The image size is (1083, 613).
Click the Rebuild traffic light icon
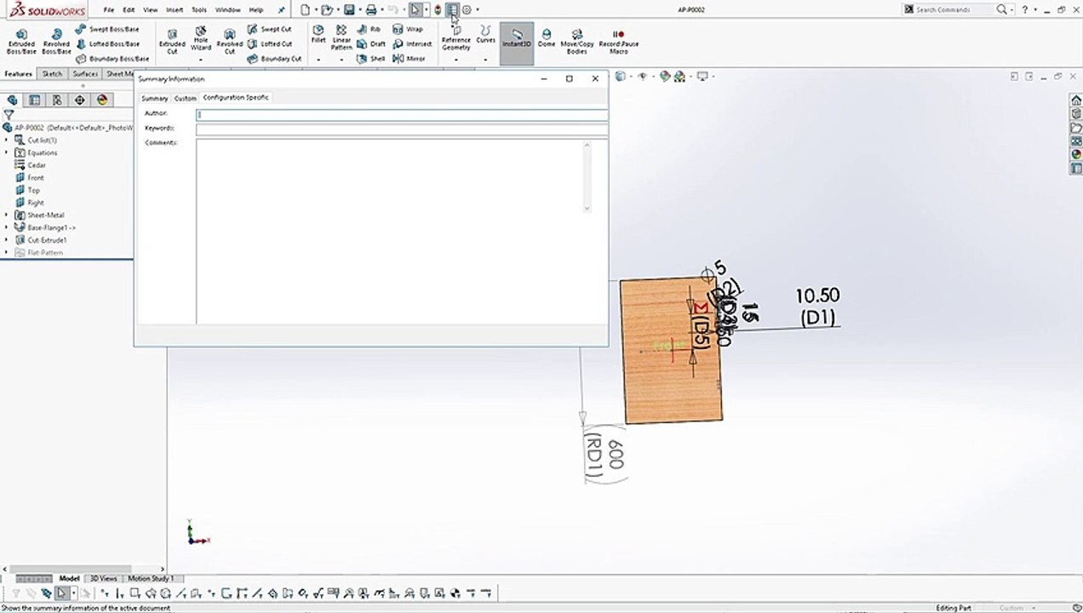[x=438, y=9]
